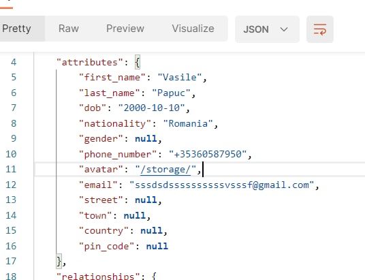Click the country null value
The image size is (365, 280).
(152, 231)
